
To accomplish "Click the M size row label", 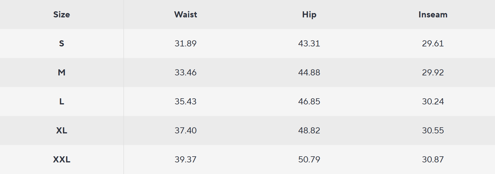I will tap(62, 72).
